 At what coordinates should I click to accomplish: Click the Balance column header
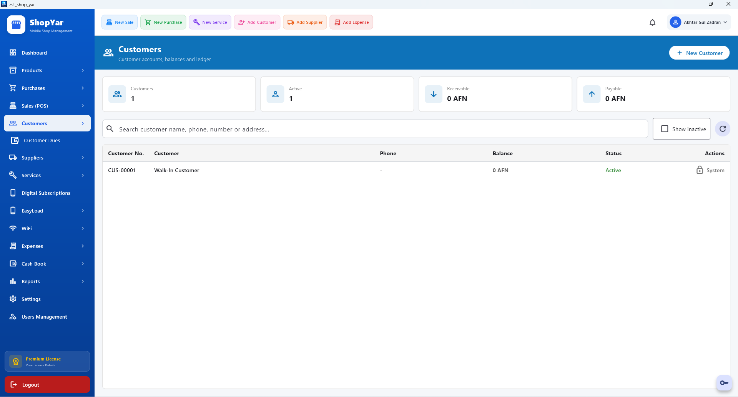(502, 153)
